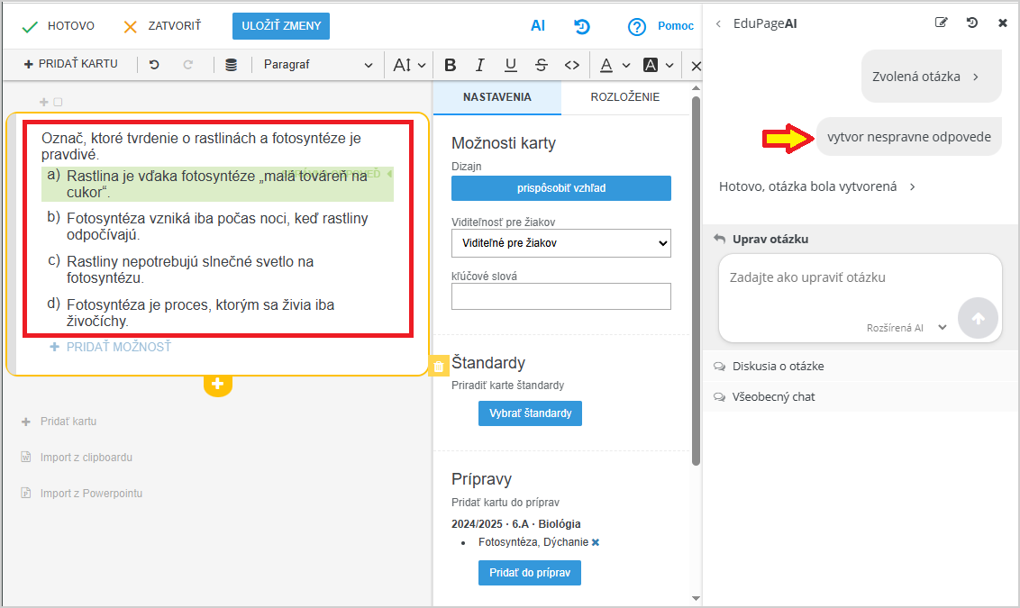Toggle bold text formatting

pyautogui.click(x=451, y=65)
